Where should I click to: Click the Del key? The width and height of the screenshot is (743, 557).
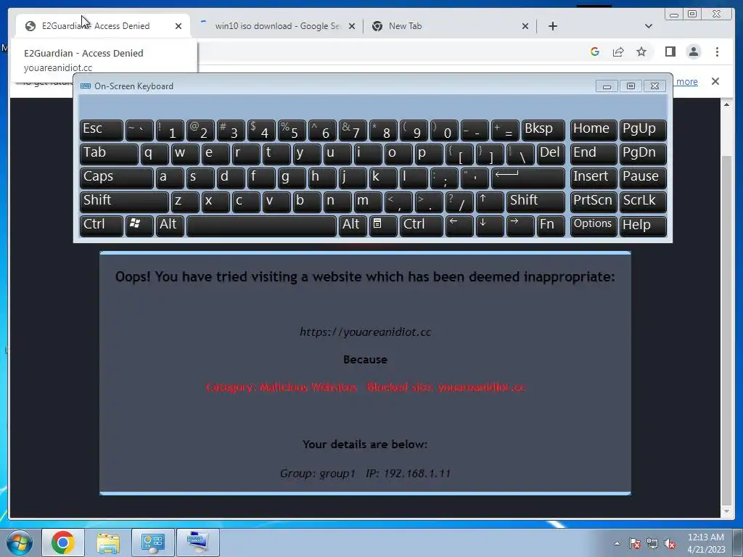(551, 154)
